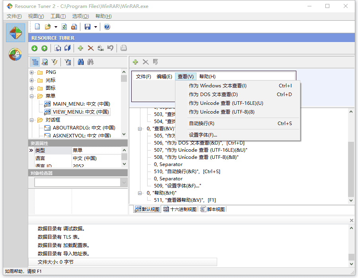
Task: Click the green down arrow icon
Action: [35, 48]
